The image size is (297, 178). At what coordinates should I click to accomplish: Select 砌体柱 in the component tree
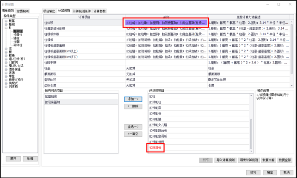tap(18, 45)
